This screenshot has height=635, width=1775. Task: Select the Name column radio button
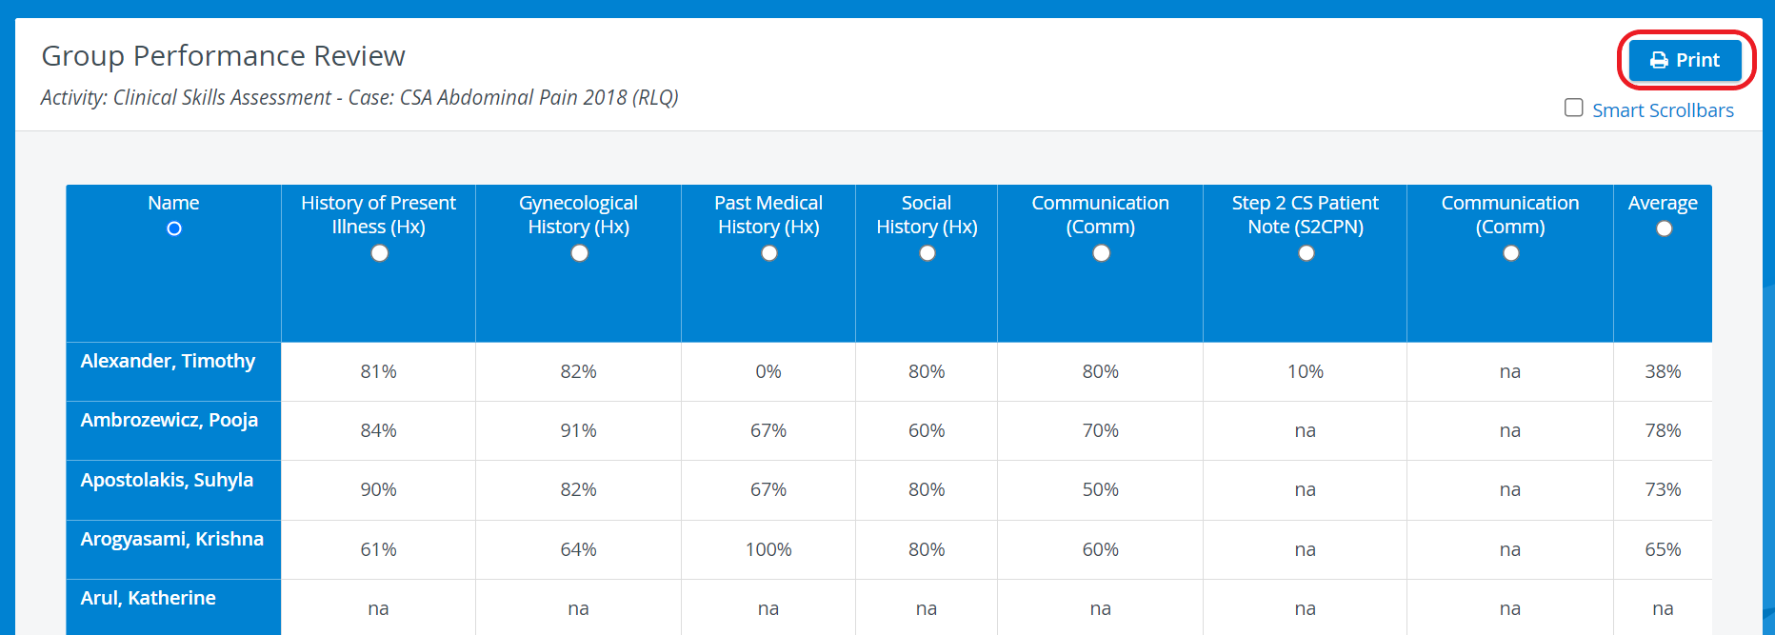174,228
